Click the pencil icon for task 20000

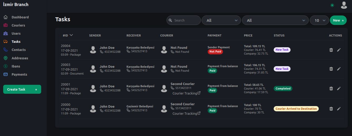(339, 109)
